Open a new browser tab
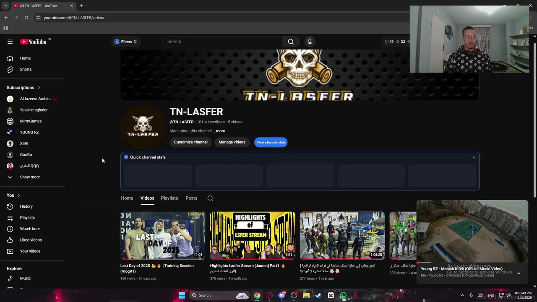The image size is (537, 302). tap(81, 5)
